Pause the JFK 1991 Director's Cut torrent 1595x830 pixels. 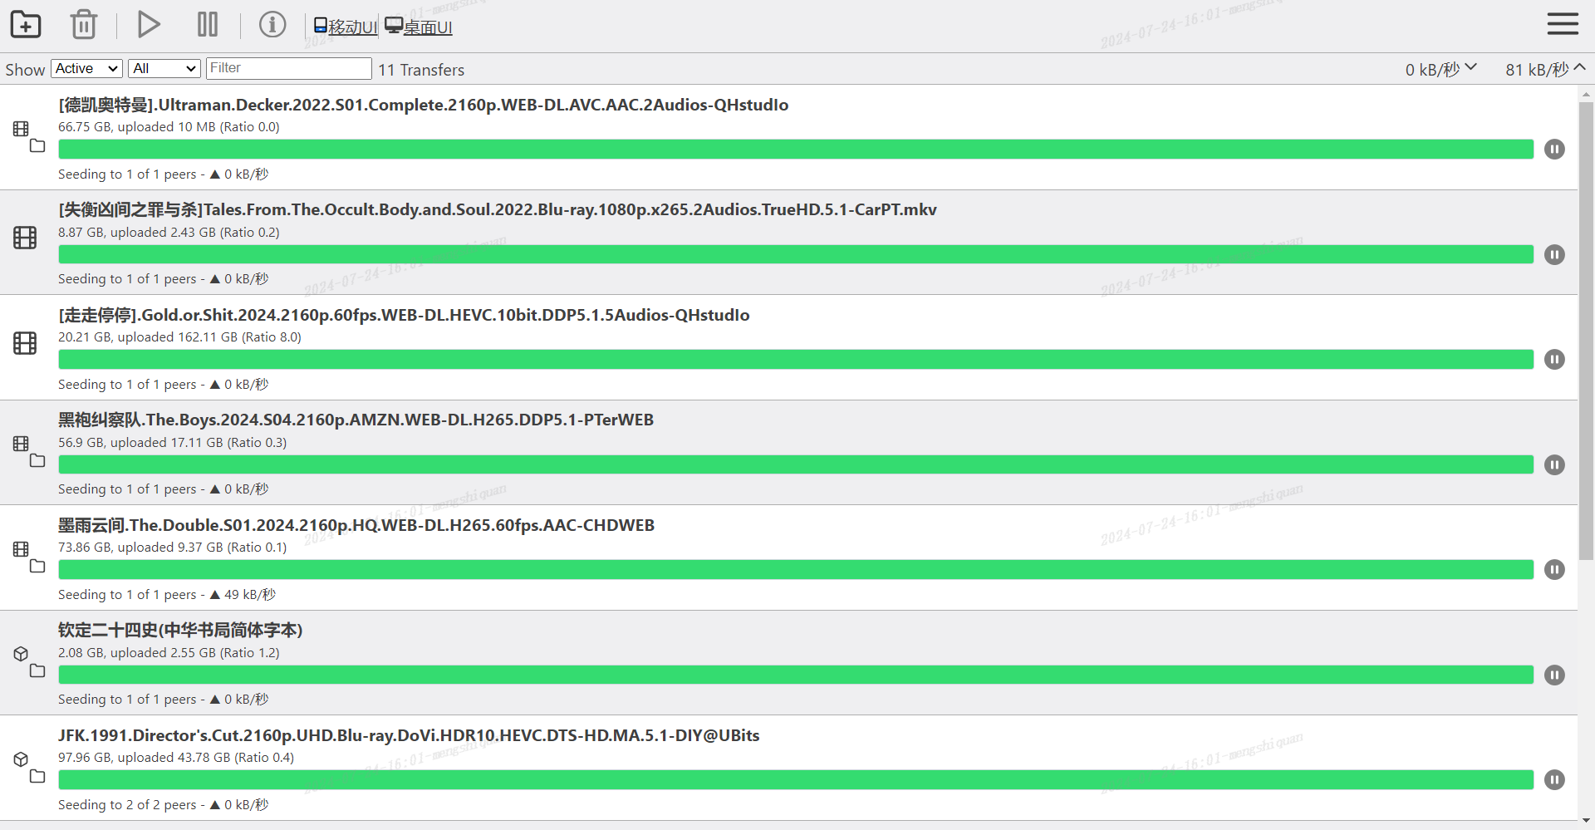pyautogui.click(x=1554, y=780)
